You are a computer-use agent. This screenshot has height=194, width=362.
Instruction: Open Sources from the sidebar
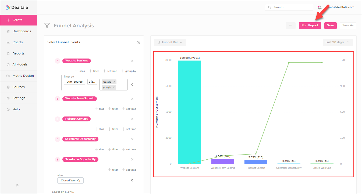19,87
